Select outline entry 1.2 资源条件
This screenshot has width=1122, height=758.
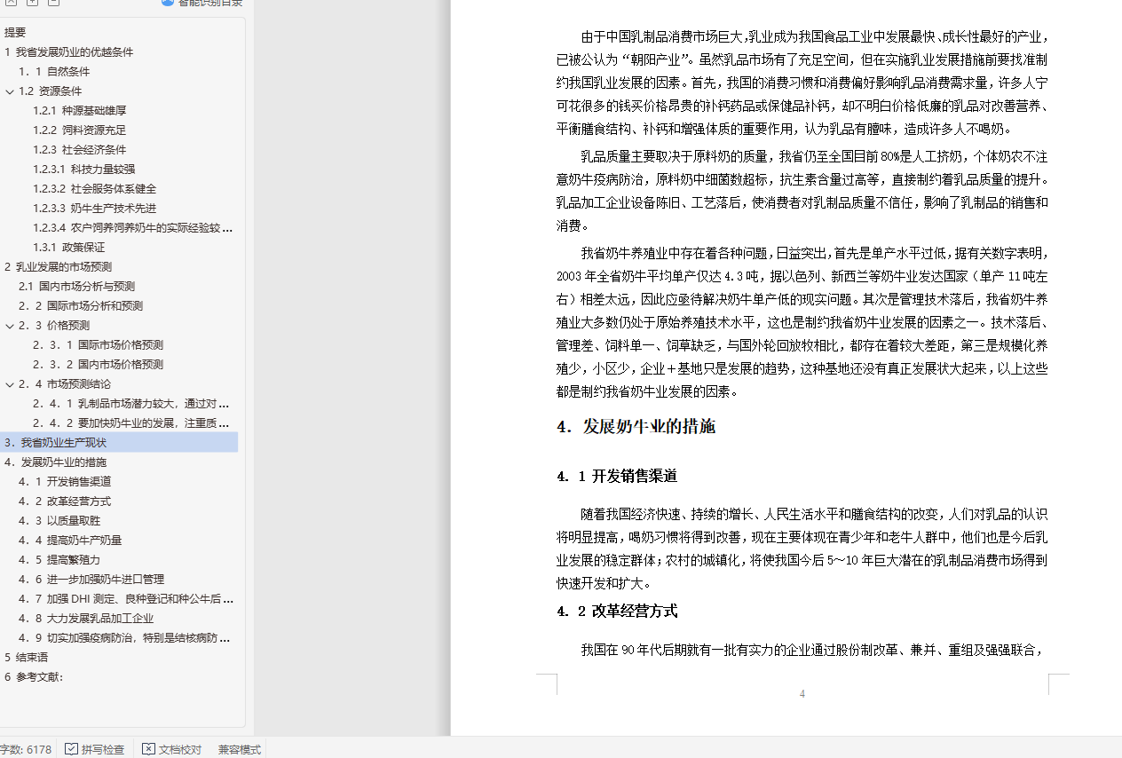(50, 91)
